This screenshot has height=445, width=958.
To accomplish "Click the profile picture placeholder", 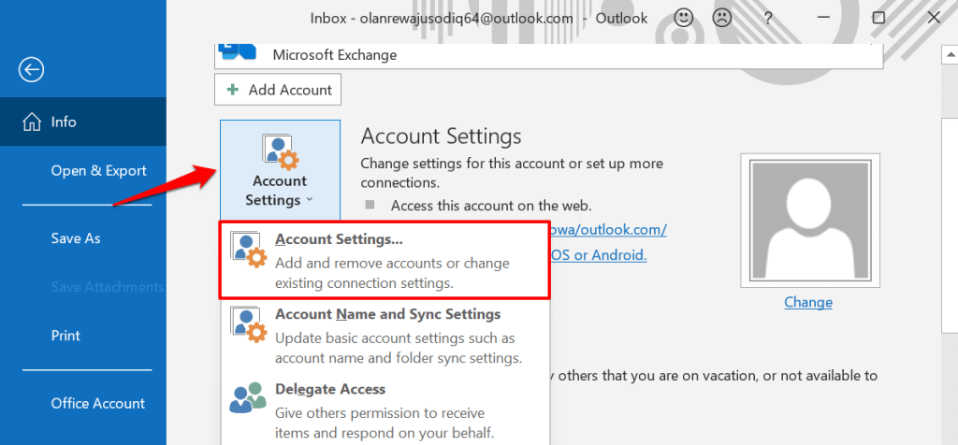I will click(x=807, y=218).
